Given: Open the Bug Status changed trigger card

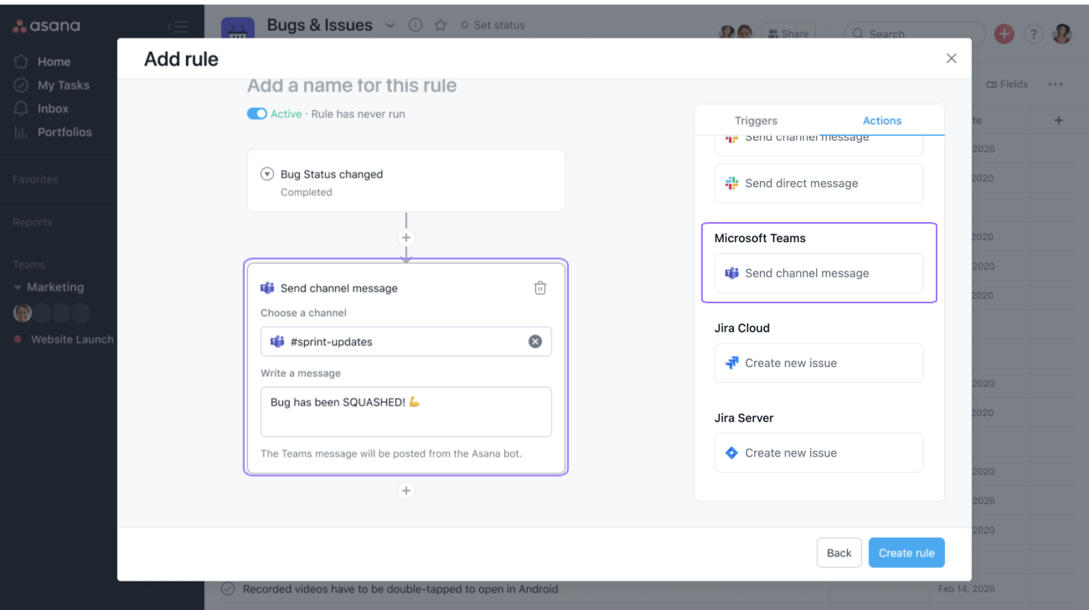Looking at the screenshot, I should click(406, 180).
